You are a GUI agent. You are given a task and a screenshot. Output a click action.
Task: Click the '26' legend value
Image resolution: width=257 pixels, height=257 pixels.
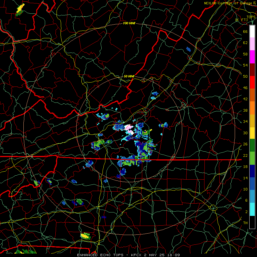tap(245, 144)
